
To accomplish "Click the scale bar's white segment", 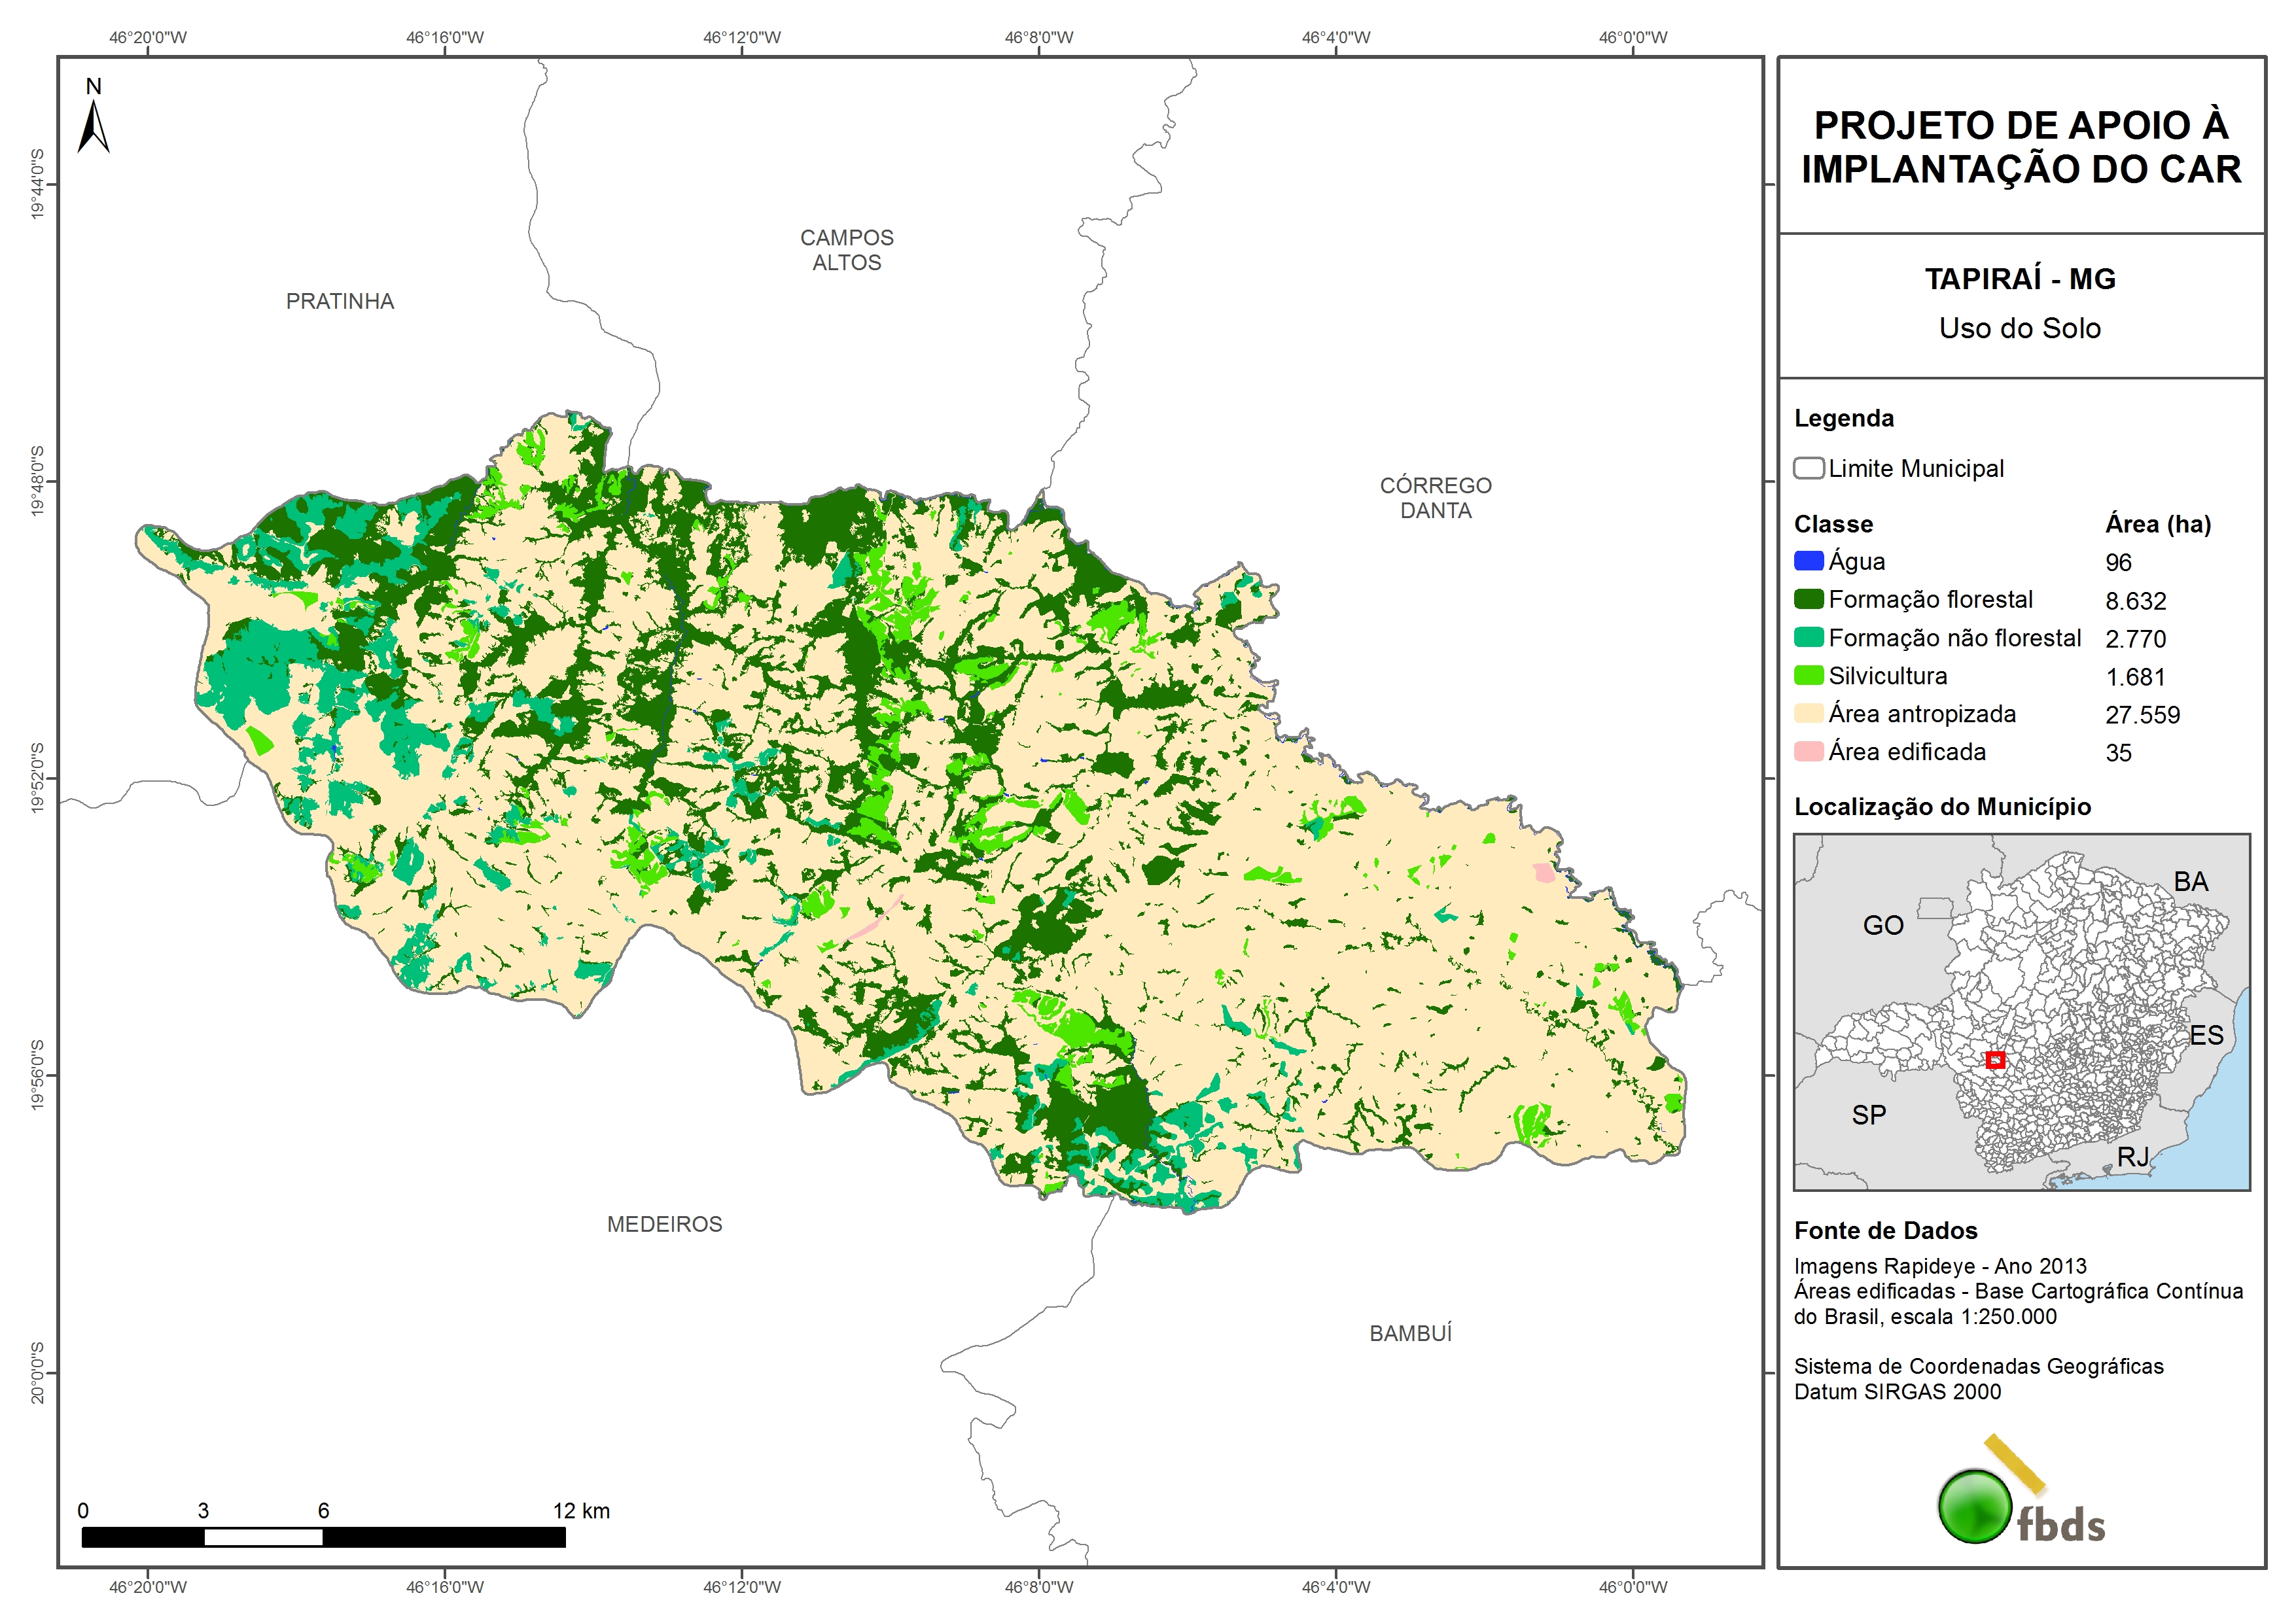I will 263,1537.
